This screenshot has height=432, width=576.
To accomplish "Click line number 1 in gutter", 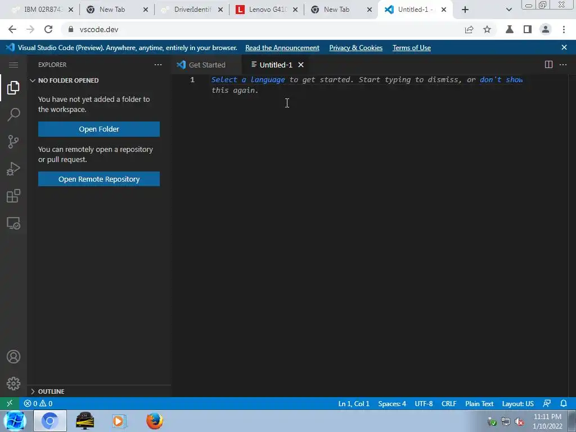I will 192,80.
